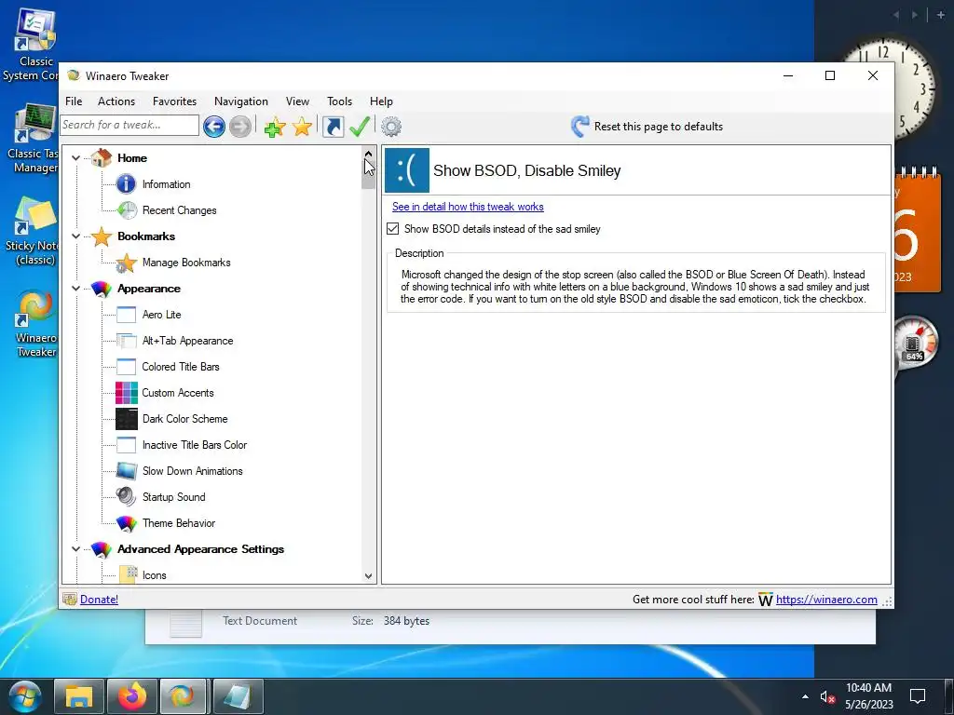Open settings via the gear toolbar icon

[391, 127]
